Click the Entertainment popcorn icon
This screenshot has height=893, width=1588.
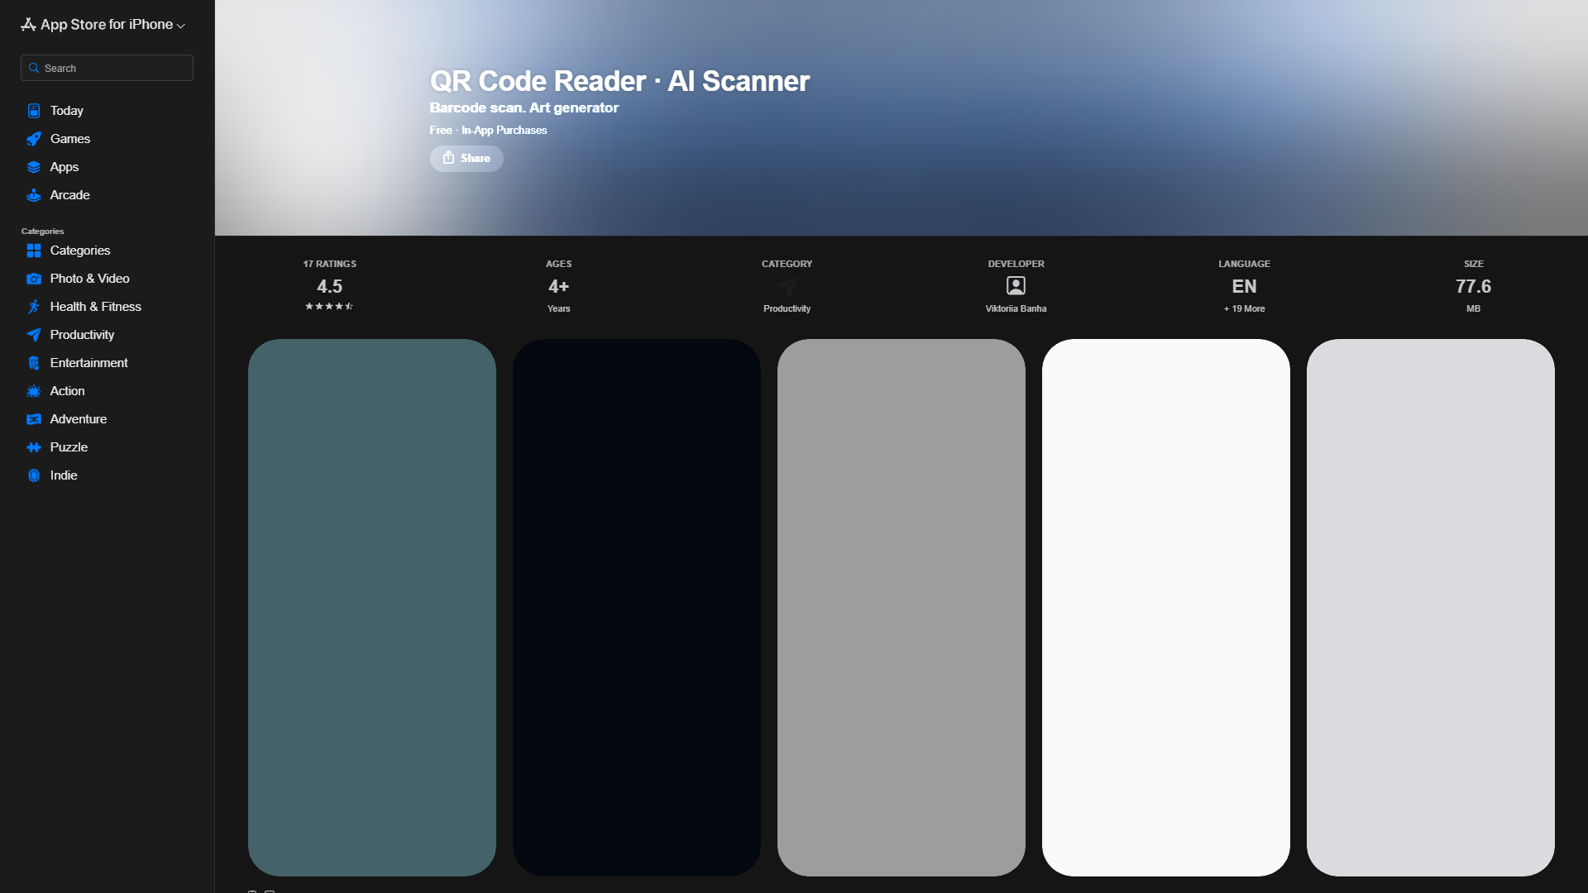pos(34,363)
